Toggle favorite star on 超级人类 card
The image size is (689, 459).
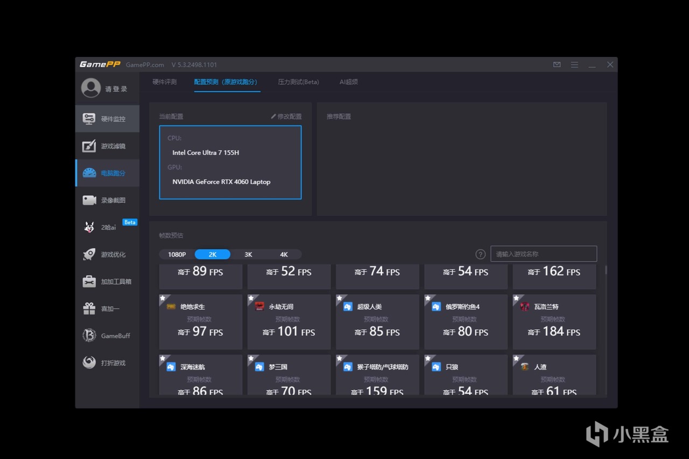pyautogui.click(x=339, y=298)
